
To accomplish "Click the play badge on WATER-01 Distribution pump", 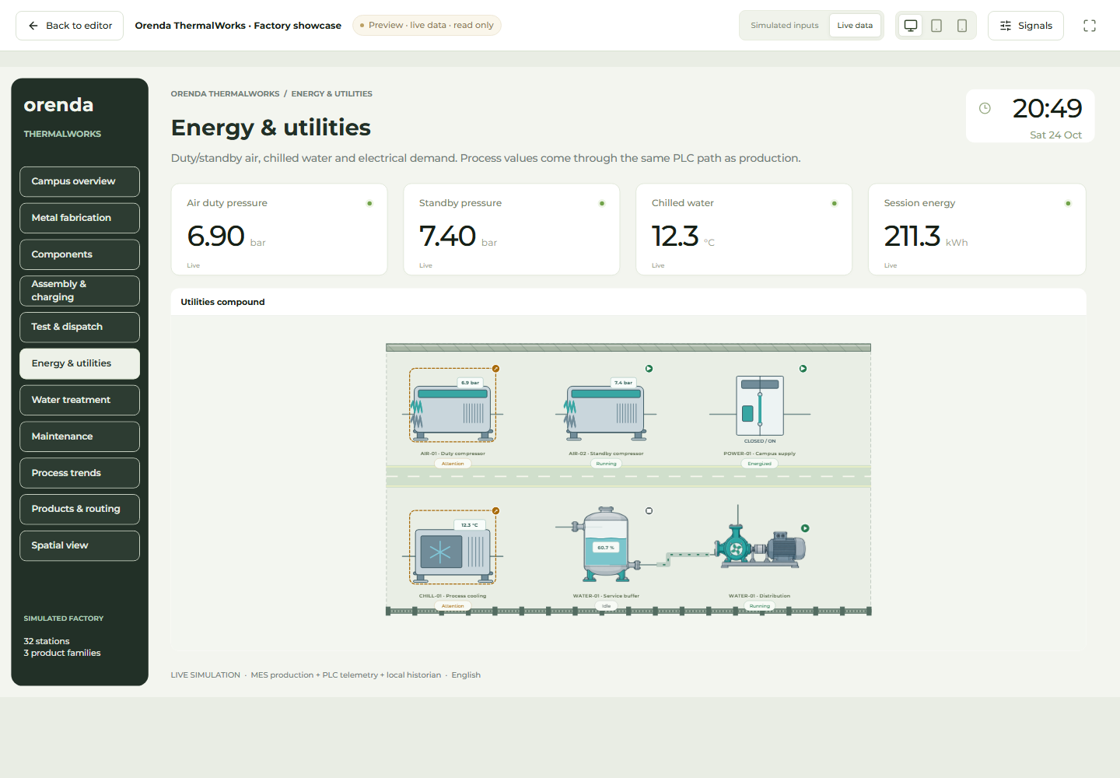I will pyautogui.click(x=805, y=528).
